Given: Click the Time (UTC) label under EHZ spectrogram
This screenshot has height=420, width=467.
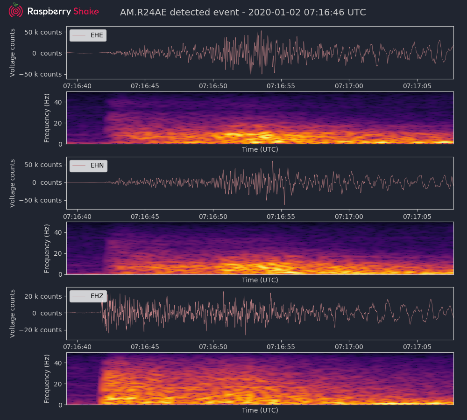Looking at the screenshot, I should [x=260, y=410].
